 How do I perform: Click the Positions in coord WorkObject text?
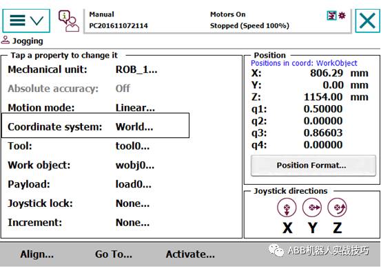coord(304,63)
